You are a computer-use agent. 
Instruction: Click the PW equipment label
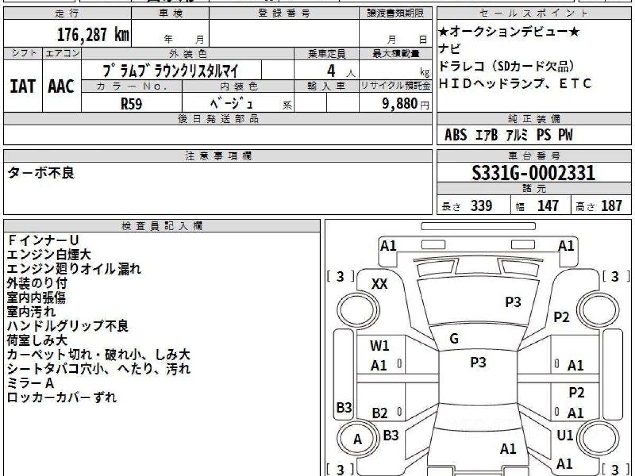[x=565, y=135]
